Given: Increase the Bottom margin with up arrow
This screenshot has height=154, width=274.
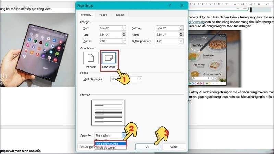Looking at the screenshot, I should 181,27.
